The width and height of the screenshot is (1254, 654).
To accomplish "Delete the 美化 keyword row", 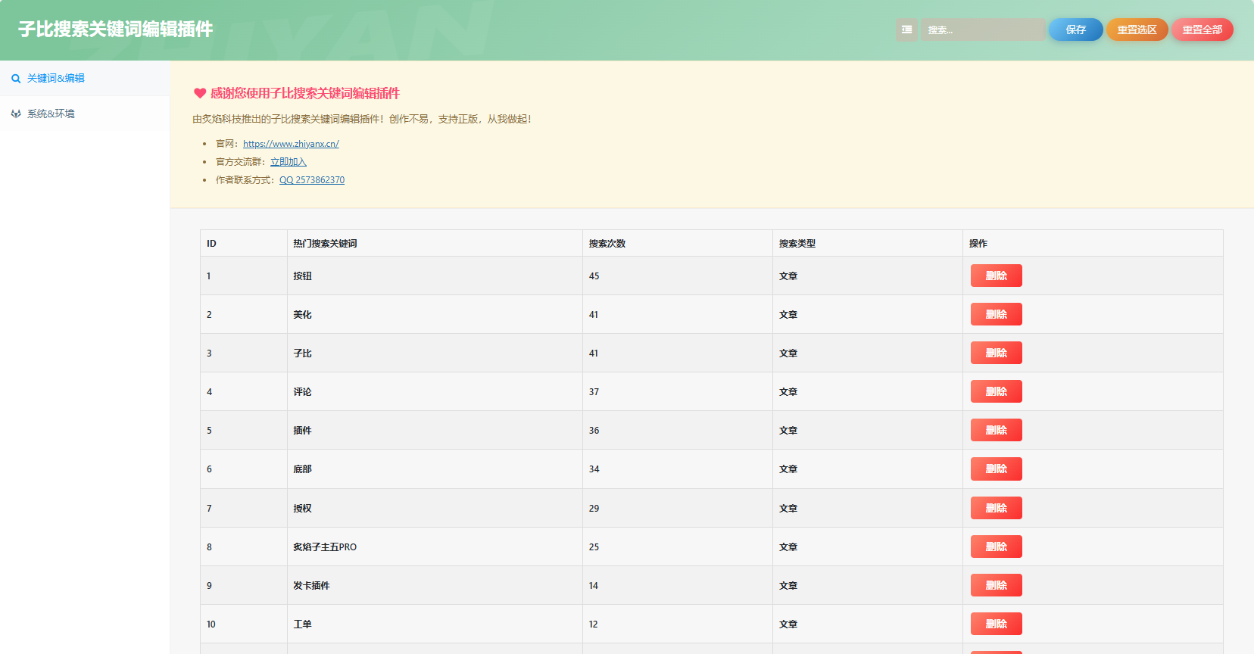I will tap(996, 314).
